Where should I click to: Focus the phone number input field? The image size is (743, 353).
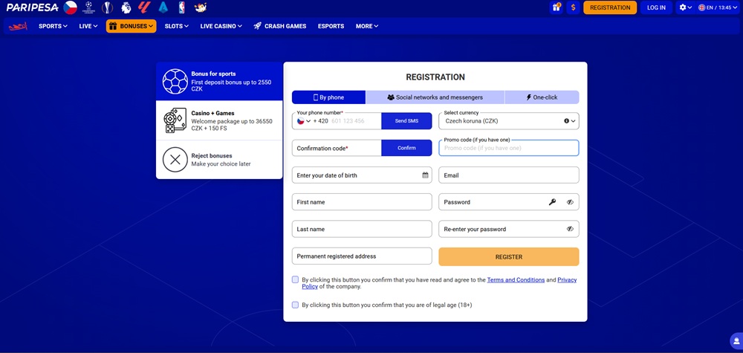coord(354,121)
